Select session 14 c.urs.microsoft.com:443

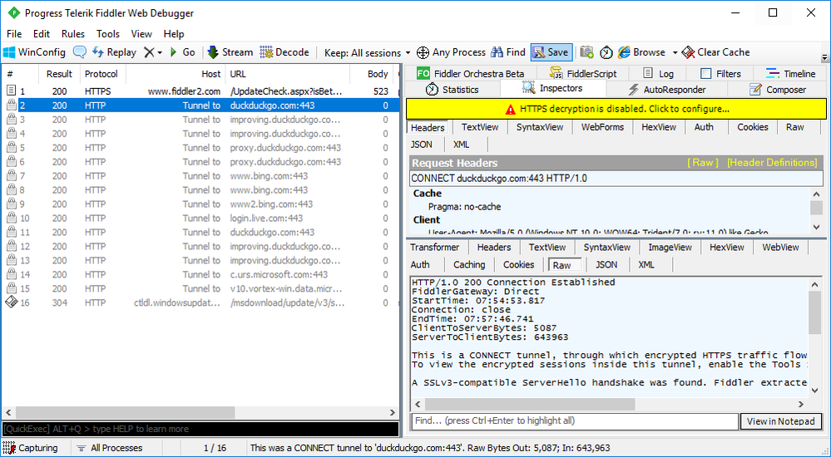(x=200, y=274)
